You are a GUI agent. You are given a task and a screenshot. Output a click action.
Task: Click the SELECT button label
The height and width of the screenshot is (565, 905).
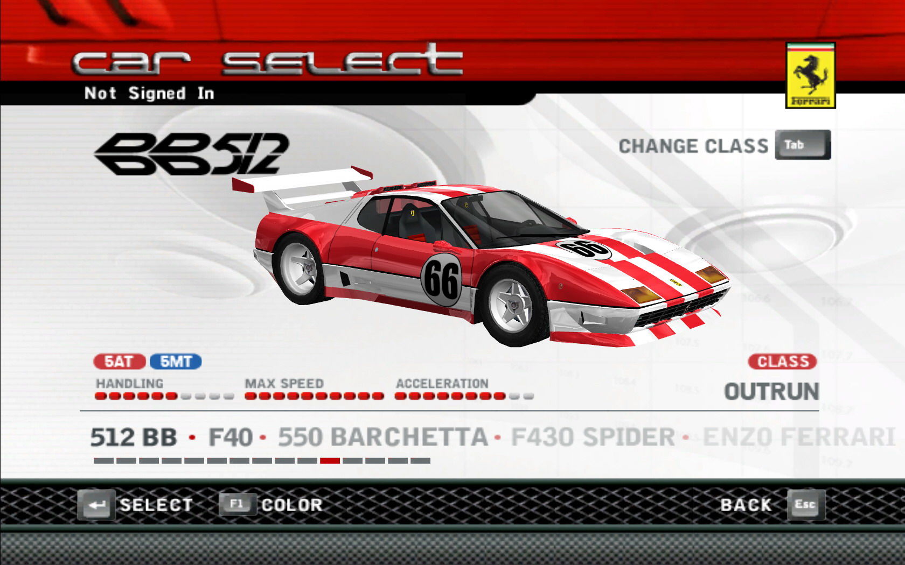(x=156, y=505)
